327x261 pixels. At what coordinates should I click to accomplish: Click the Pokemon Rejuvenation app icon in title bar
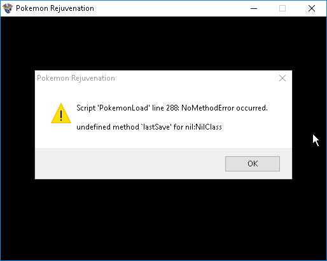[8, 8]
